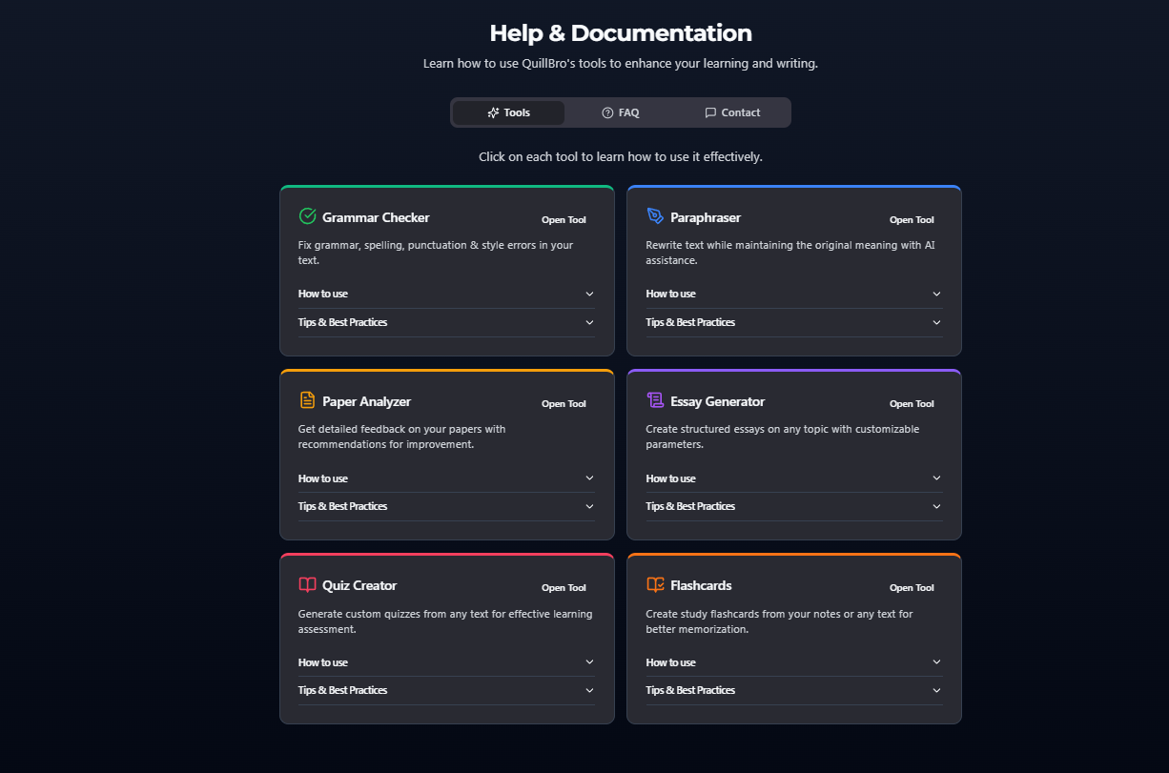
Task: Click the Essay Generator card title
Action: tap(717, 401)
